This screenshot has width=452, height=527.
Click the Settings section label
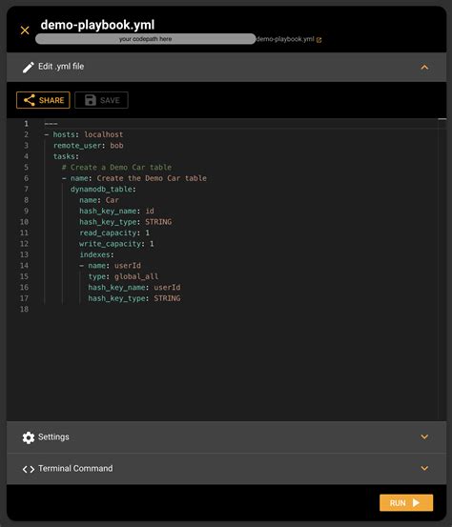point(53,436)
